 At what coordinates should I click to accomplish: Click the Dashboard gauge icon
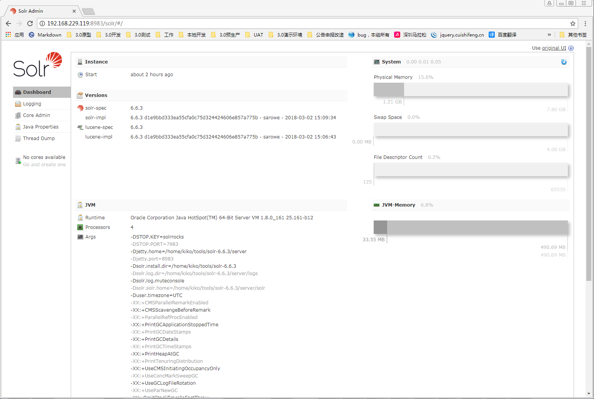18,92
